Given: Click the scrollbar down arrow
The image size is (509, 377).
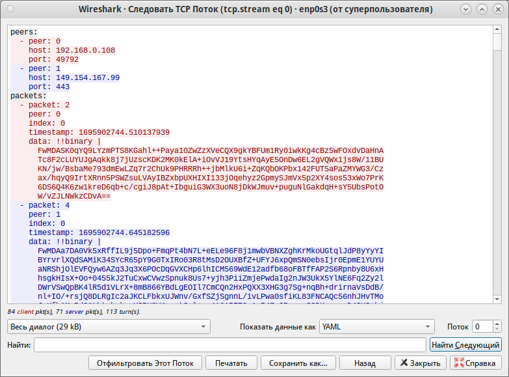Looking at the screenshot, I should coord(497,300).
